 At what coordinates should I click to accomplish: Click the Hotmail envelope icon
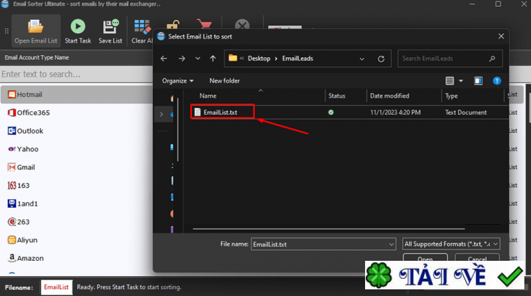(x=11, y=94)
